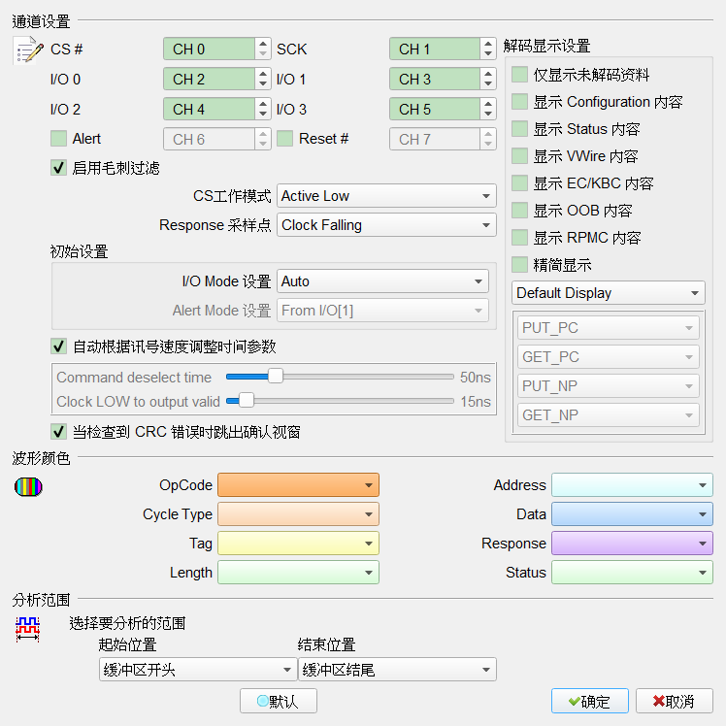
Task: Open the Alert Mode From I/O[1] dropdown
Action: (x=382, y=311)
